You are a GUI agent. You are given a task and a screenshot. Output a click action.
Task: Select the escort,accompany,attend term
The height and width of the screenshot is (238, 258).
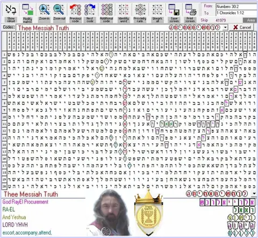click(x=27, y=233)
